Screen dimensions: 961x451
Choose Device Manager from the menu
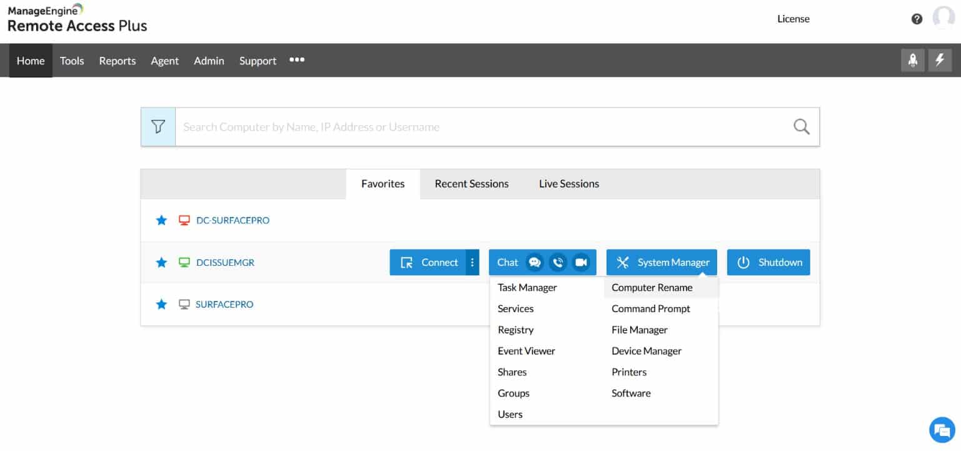click(x=647, y=351)
